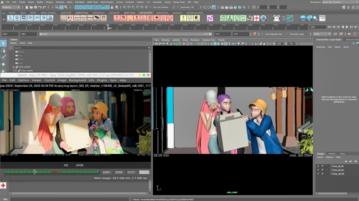Click the mask shelf icon
The width and height of the screenshot is (359, 201).
click(24, 18)
